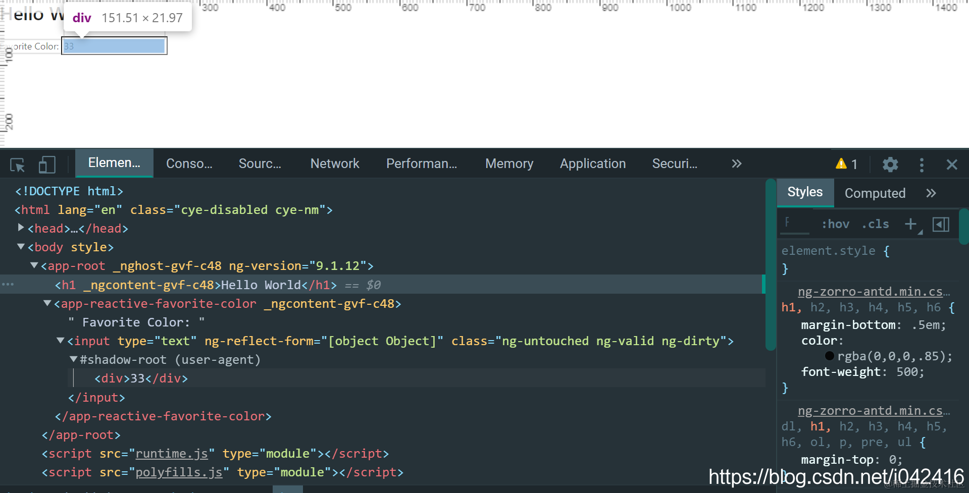This screenshot has width=969, height=493.
Task: Toggle :hov element state panel
Action: pyautogui.click(x=836, y=224)
